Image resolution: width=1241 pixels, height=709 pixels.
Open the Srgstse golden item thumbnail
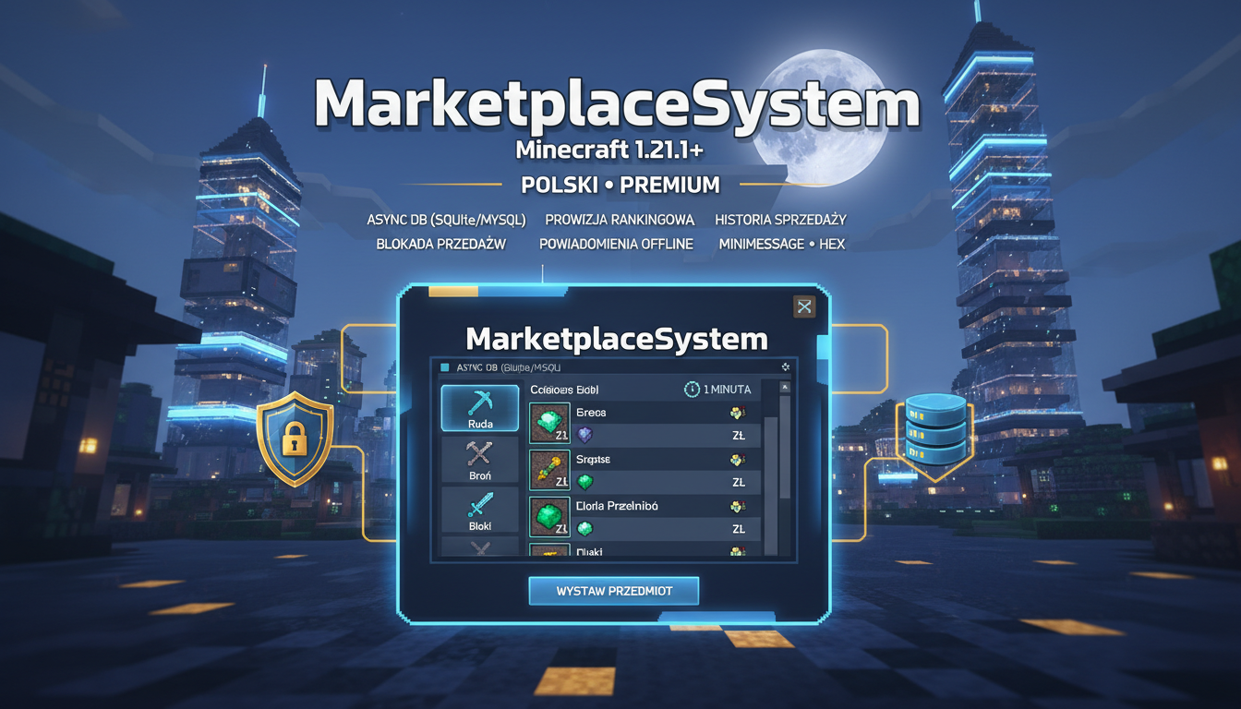(x=549, y=470)
